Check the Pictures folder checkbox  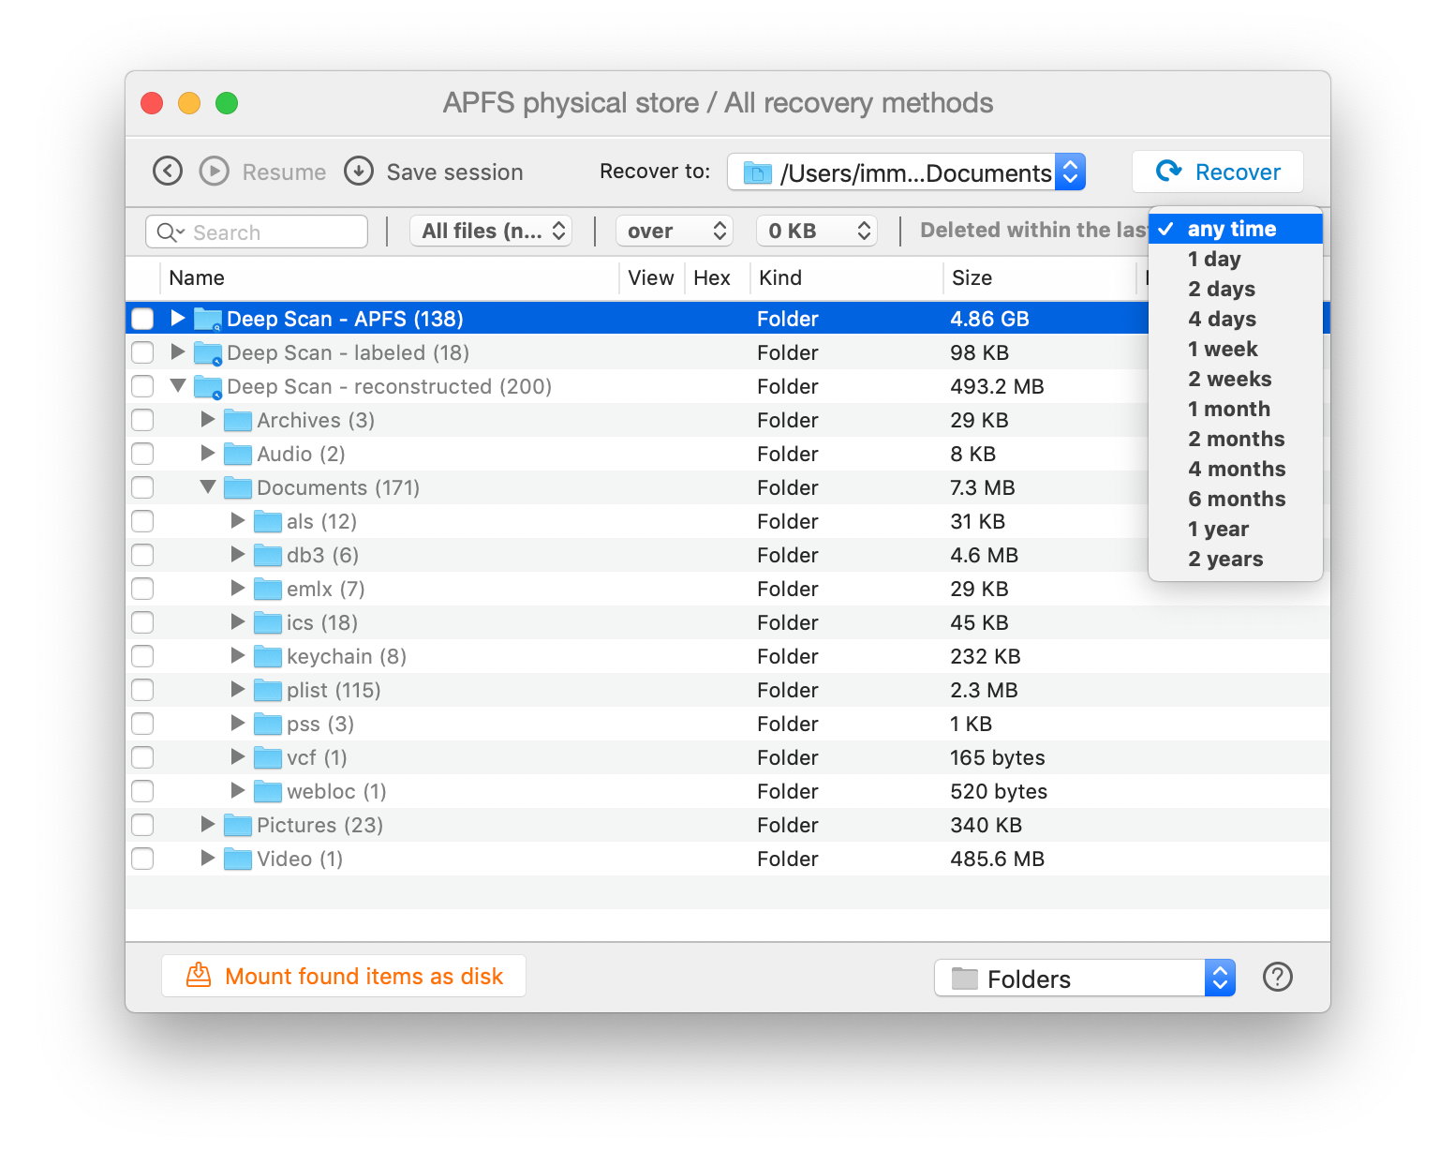point(141,825)
